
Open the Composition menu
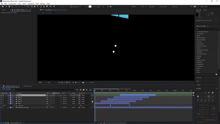coord(12,4)
